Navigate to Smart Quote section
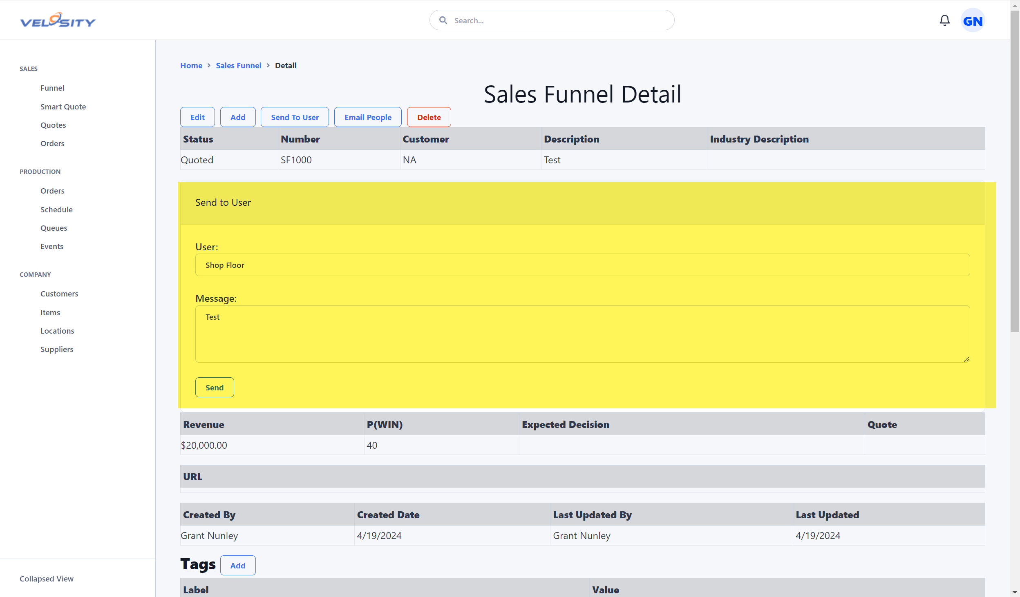Screen dimensions: 1020x597 click(x=63, y=107)
